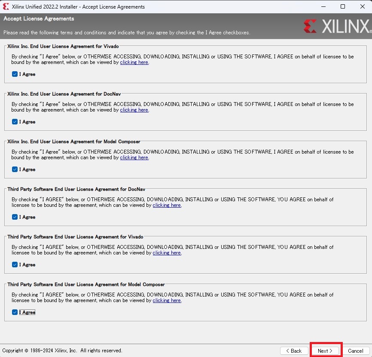Uncheck I Agree for Third Party DocNav license

[x=15, y=217]
